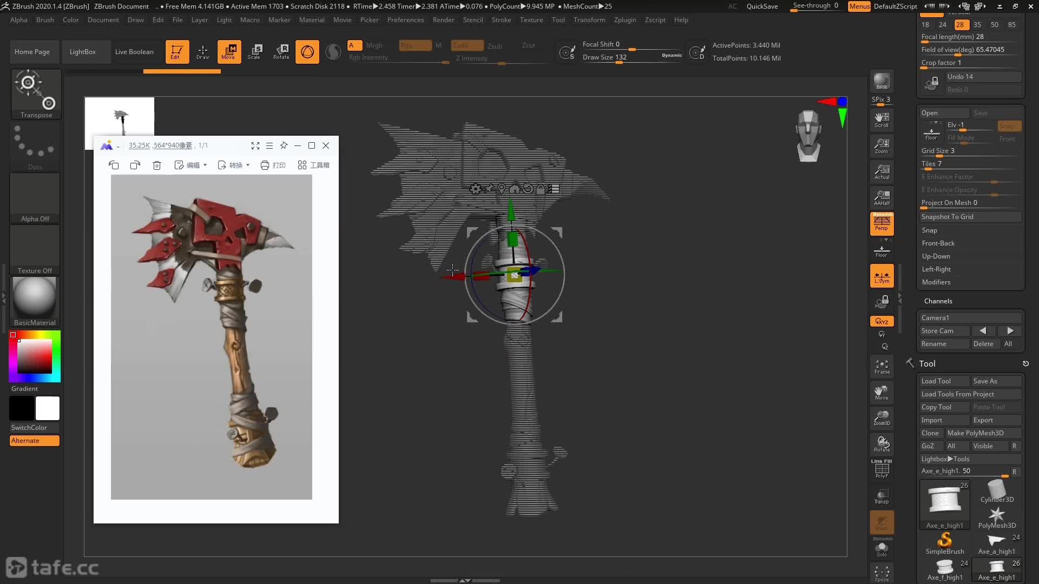Click the gizmo customize gear icon
This screenshot has width=1039, height=584.
coord(475,189)
